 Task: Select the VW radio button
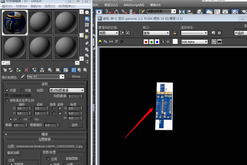pyautogui.click(x=20, y=119)
